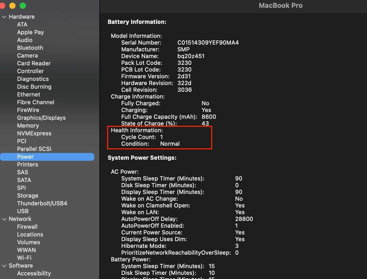Select Memory in the sidebar

point(28,125)
